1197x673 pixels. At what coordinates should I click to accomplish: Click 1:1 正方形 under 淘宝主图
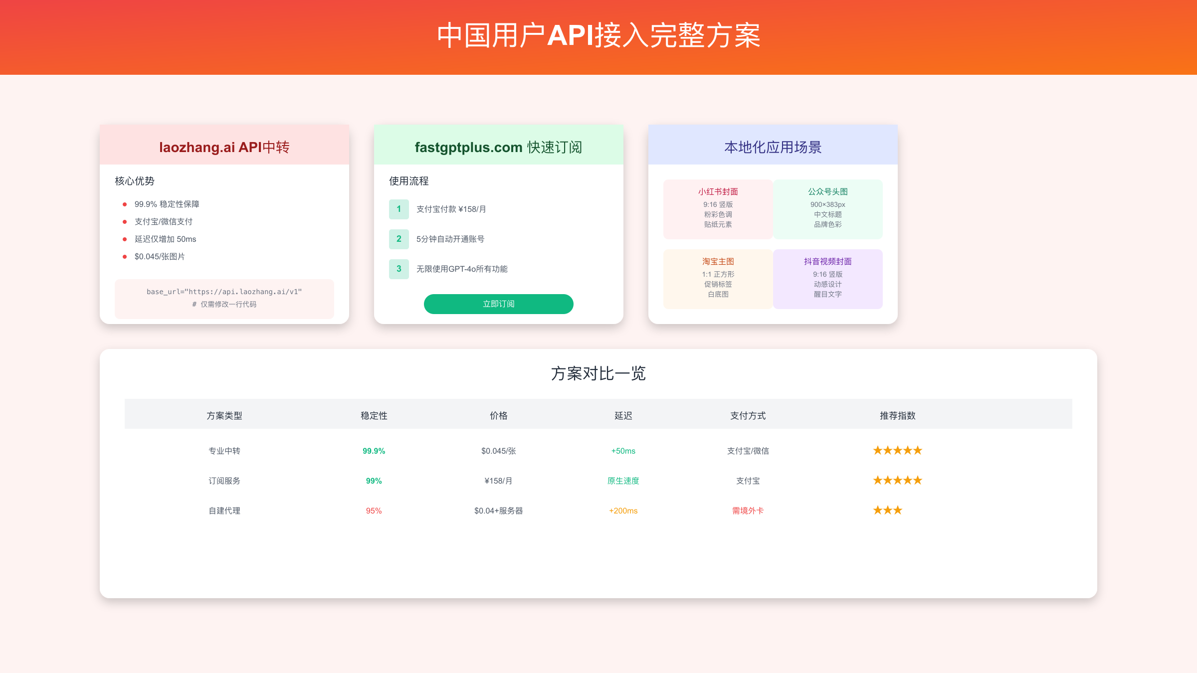coord(718,275)
